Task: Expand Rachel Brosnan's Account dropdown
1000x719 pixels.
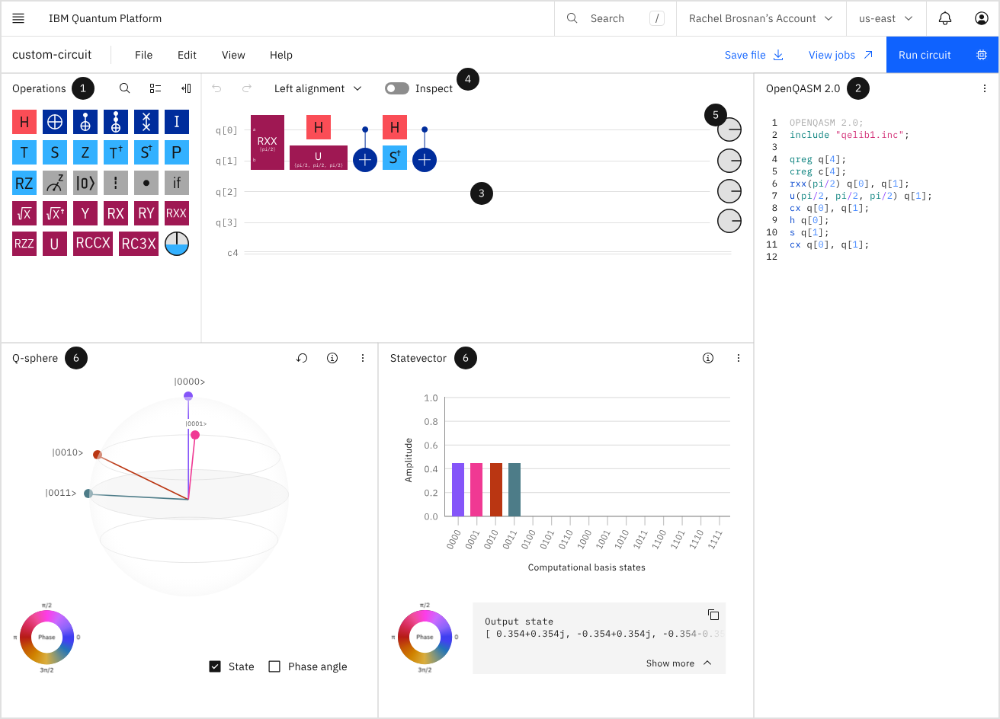Action: coord(761,18)
